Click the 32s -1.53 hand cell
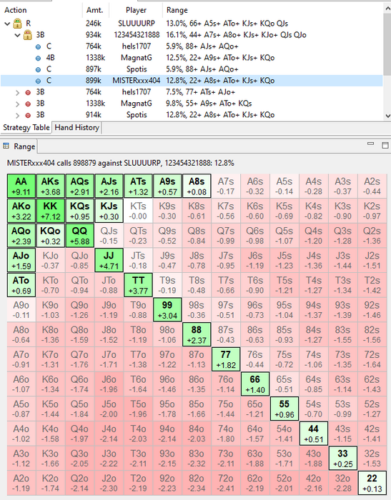This screenshot has height=500, width=391. tap(372, 458)
